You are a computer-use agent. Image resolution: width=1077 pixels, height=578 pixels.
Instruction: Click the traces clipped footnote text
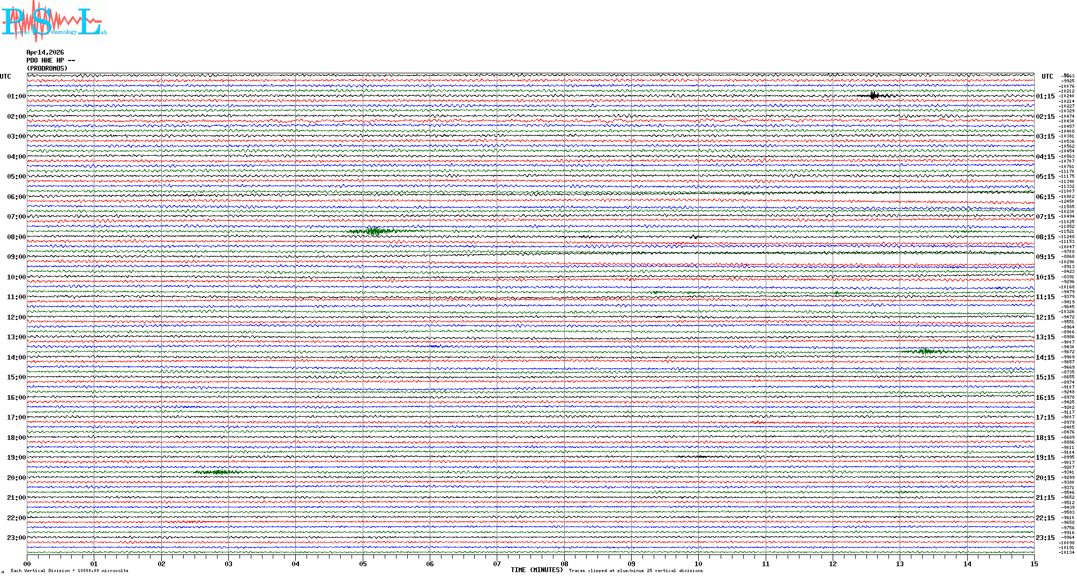(635, 571)
